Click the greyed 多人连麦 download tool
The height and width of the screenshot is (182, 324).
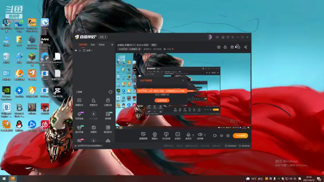coord(94,116)
